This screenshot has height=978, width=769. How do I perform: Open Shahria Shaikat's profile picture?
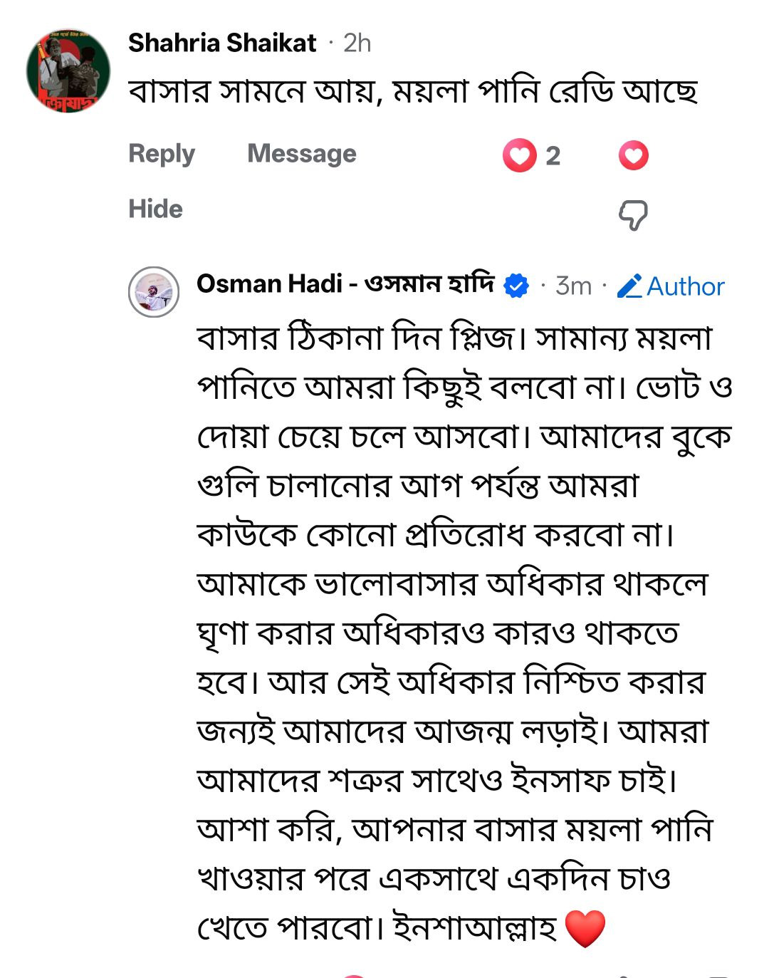click(x=68, y=71)
